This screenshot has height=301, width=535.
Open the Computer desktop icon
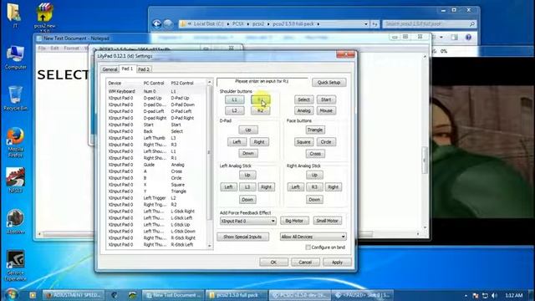[15, 58]
